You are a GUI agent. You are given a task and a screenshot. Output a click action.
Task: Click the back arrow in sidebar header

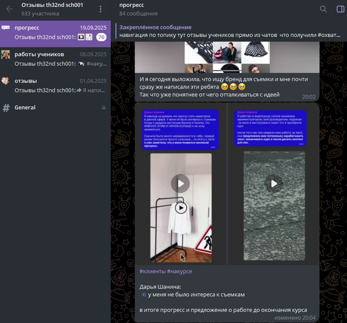pyautogui.click(x=9, y=9)
